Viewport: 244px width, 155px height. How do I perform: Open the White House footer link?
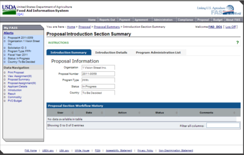pos(82,151)
